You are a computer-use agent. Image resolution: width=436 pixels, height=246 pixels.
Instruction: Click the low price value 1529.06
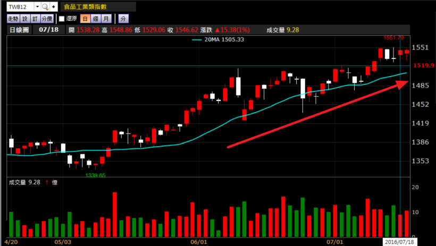(x=154, y=30)
